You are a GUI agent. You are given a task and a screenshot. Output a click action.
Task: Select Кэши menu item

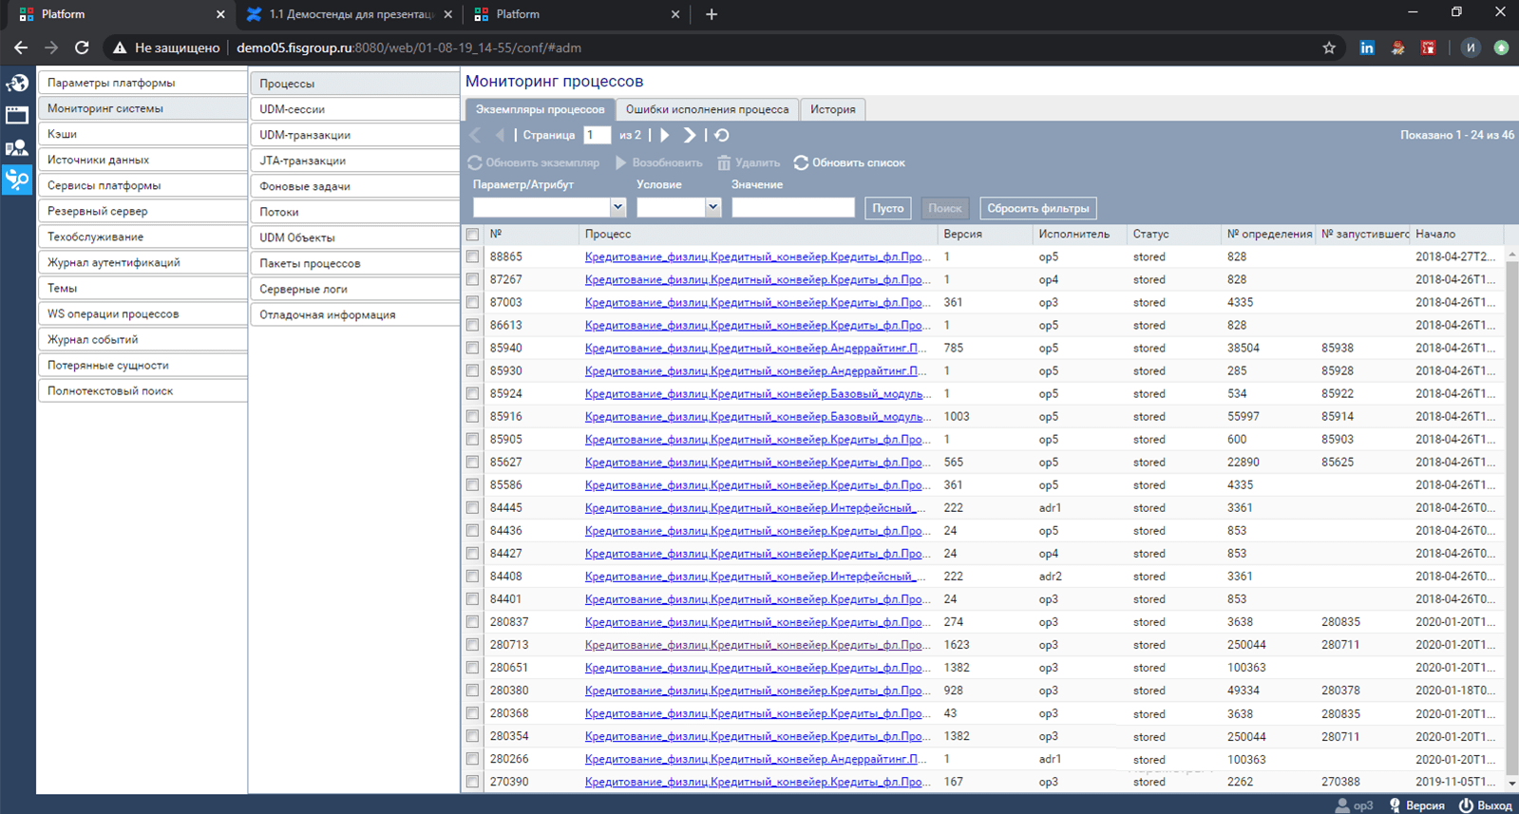[142, 134]
